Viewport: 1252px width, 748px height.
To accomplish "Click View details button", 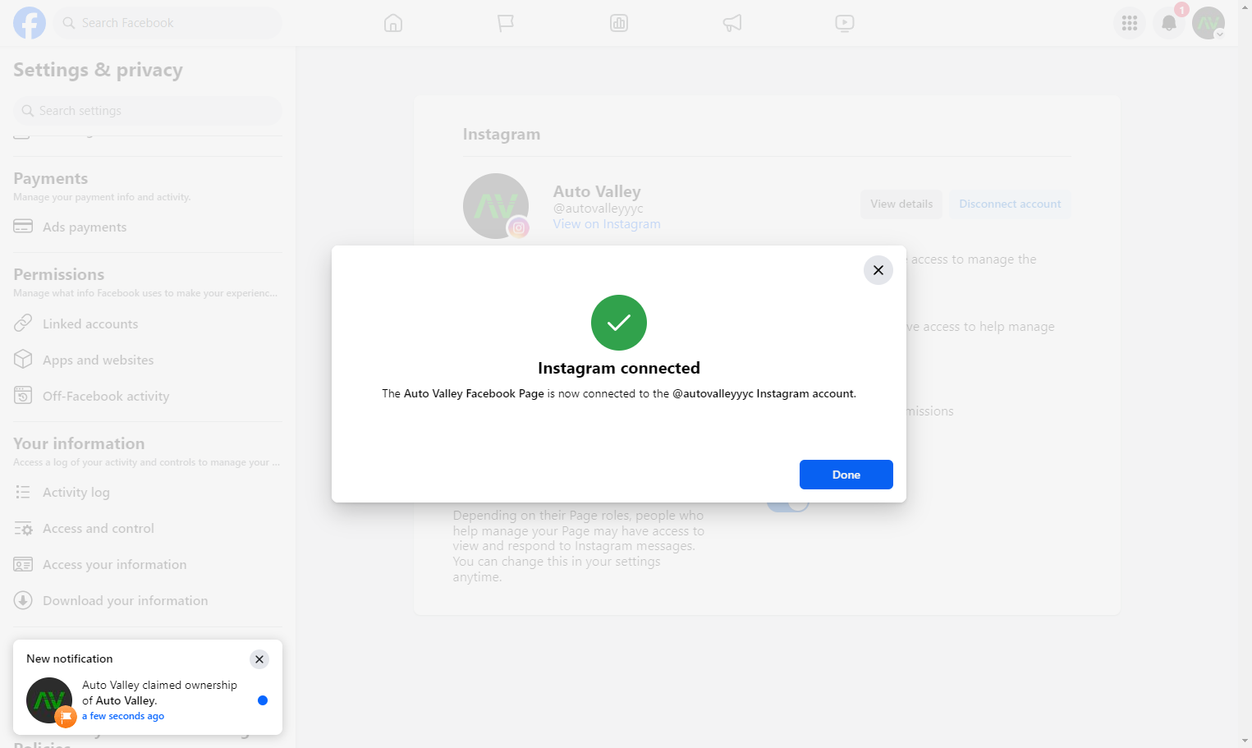I will (901, 204).
